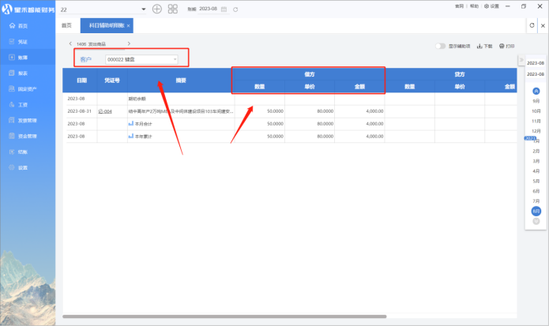
Task: Switch to the 首页 tab
Action: 66,26
